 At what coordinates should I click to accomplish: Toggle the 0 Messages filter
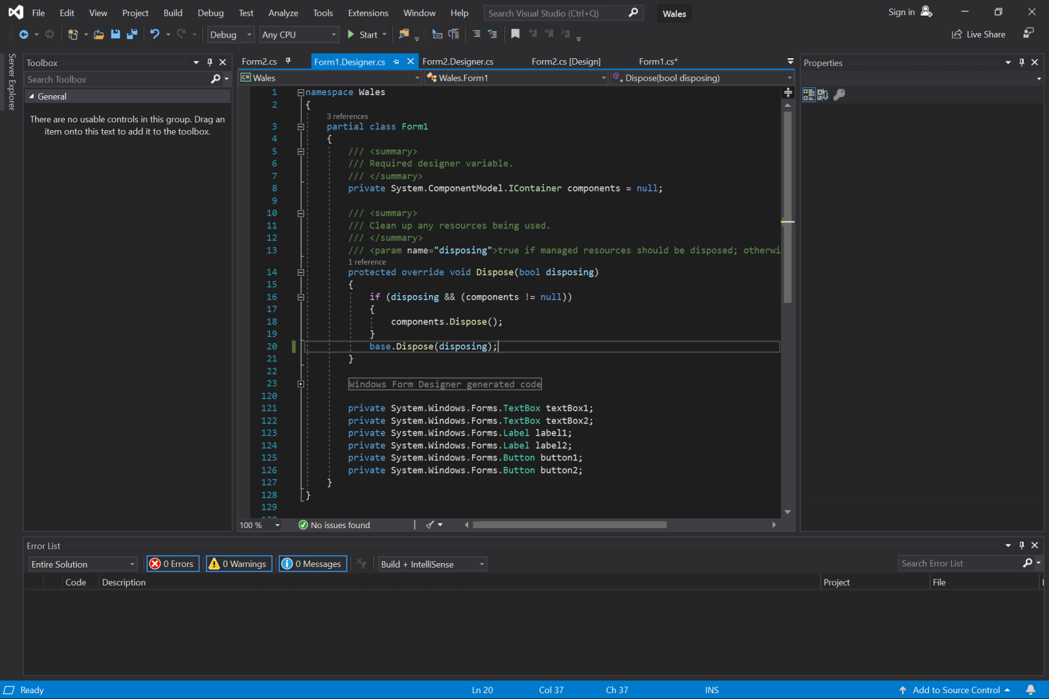313,564
